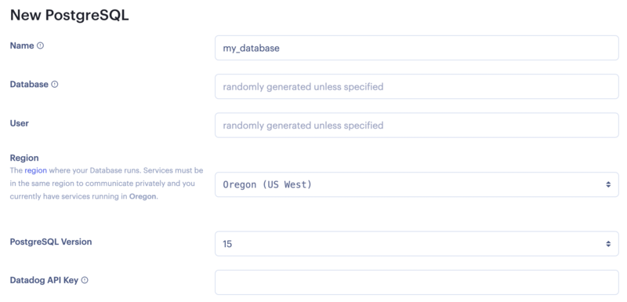
Task: Click the up-down arrows in the PostgreSQL Version selector
Action: click(608, 244)
